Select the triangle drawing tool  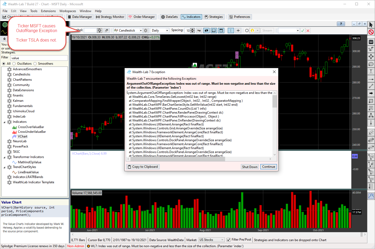pyautogui.click(x=371, y=115)
